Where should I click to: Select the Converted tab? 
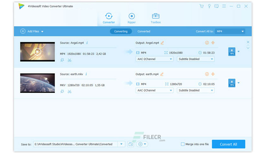click(x=144, y=31)
